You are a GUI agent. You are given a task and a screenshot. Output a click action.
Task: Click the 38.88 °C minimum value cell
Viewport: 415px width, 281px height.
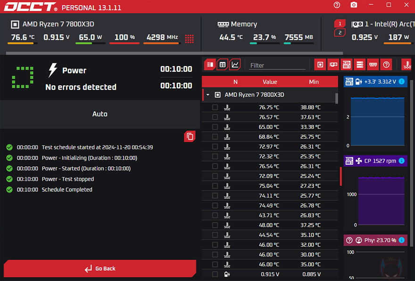coord(310,107)
